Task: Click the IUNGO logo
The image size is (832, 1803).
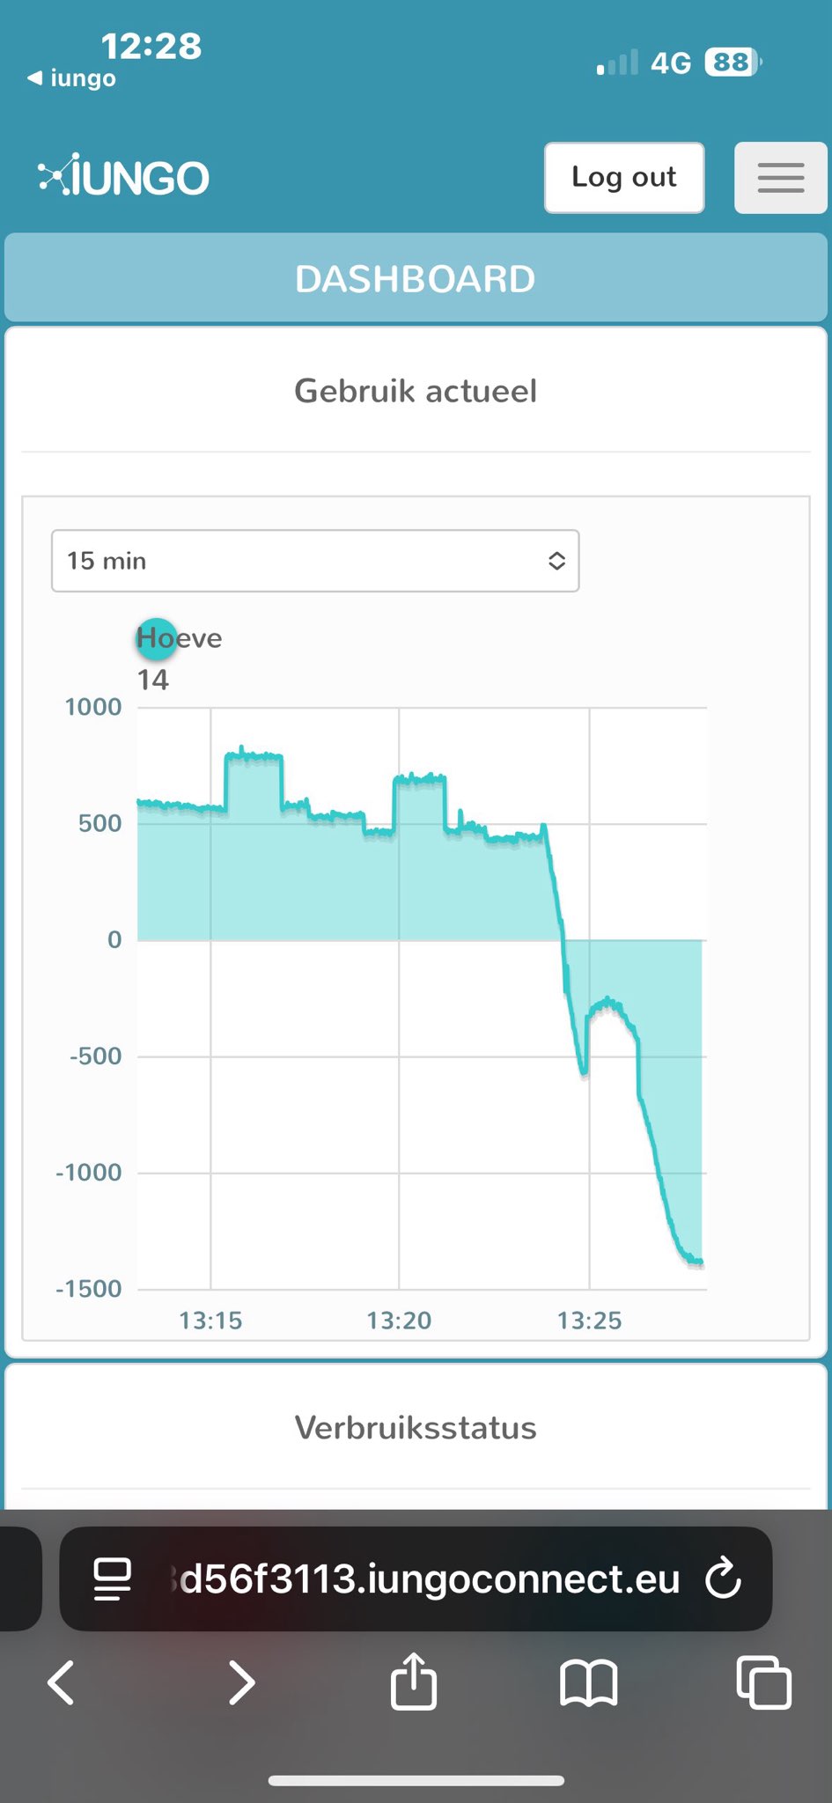Action: click(x=123, y=178)
